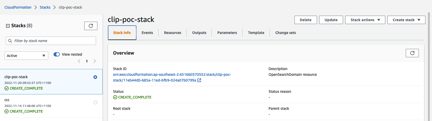Open Create stack dropdown
The width and height of the screenshot is (432, 121).
pos(406,20)
